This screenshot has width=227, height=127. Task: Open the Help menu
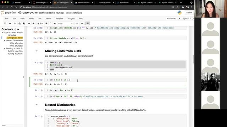81,19
